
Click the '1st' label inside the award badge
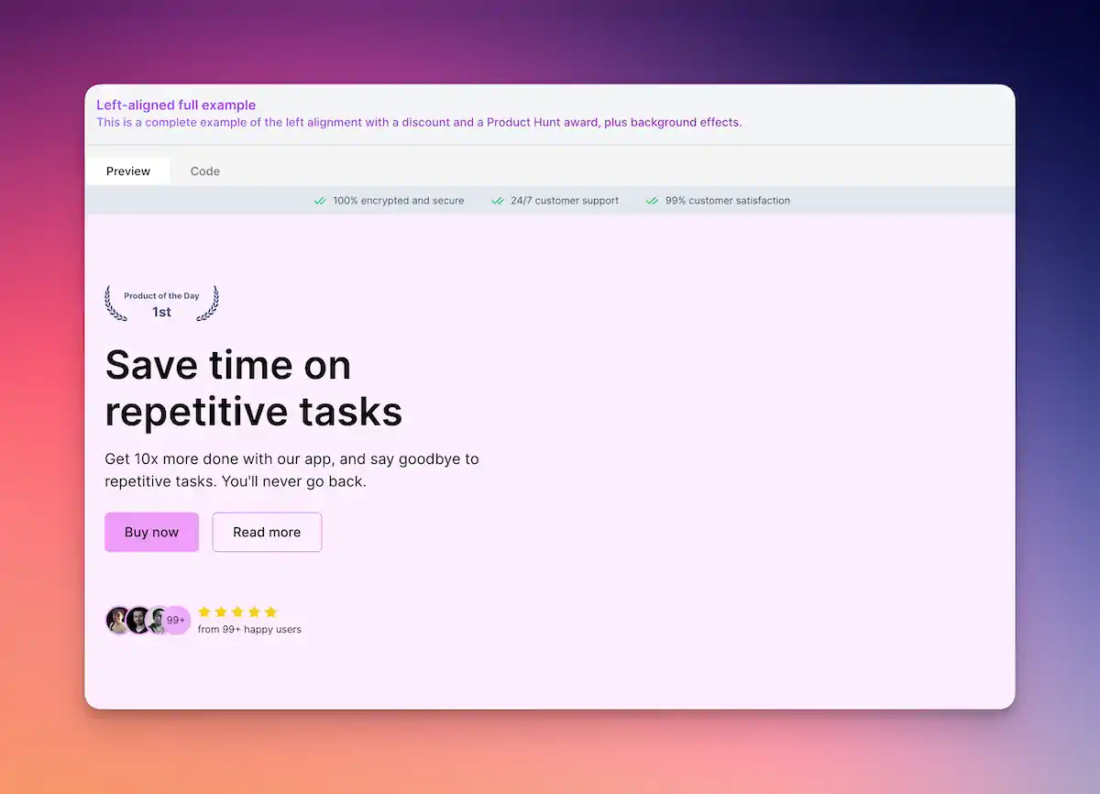[161, 312]
